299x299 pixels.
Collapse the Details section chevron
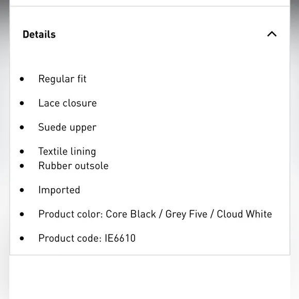272,34
